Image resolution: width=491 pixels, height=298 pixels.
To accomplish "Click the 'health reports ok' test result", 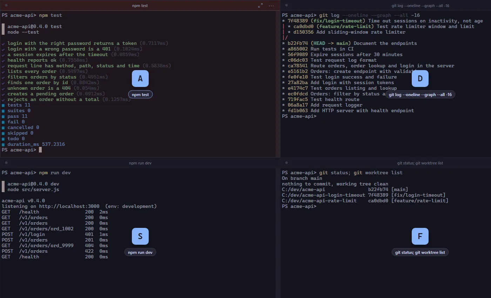I will (x=32, y=60).
